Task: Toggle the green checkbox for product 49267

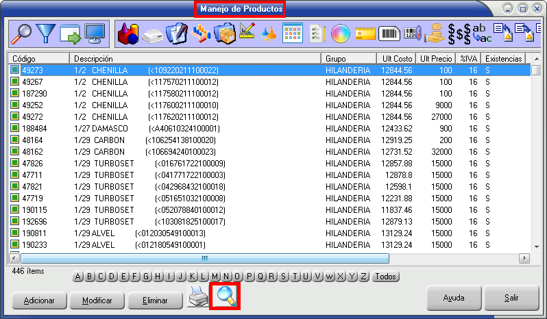Action: coord(15,82)
